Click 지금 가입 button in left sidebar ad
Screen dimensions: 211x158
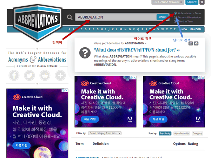pos(21,145)
